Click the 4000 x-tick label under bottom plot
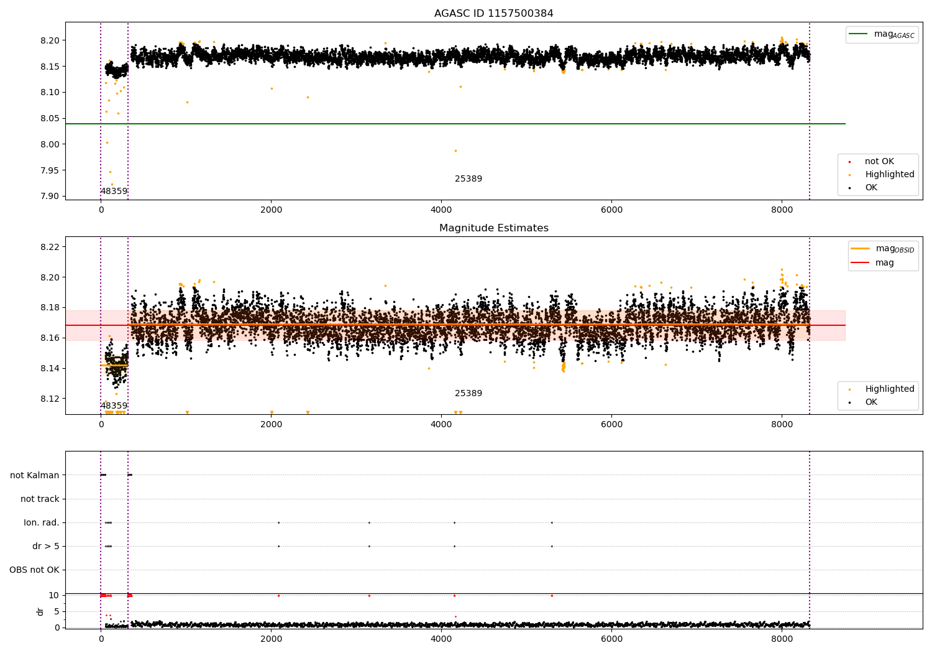932x653 pixels. click(441, 639)
